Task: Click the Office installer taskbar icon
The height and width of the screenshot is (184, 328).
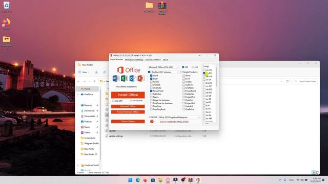Action: click(x=198, y=180)
